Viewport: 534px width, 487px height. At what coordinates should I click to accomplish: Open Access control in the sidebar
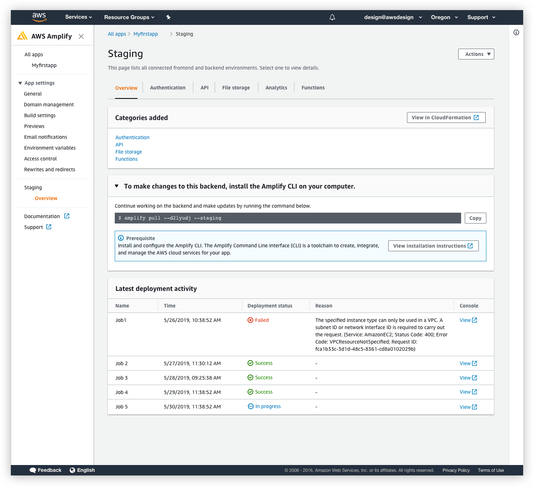40,159
